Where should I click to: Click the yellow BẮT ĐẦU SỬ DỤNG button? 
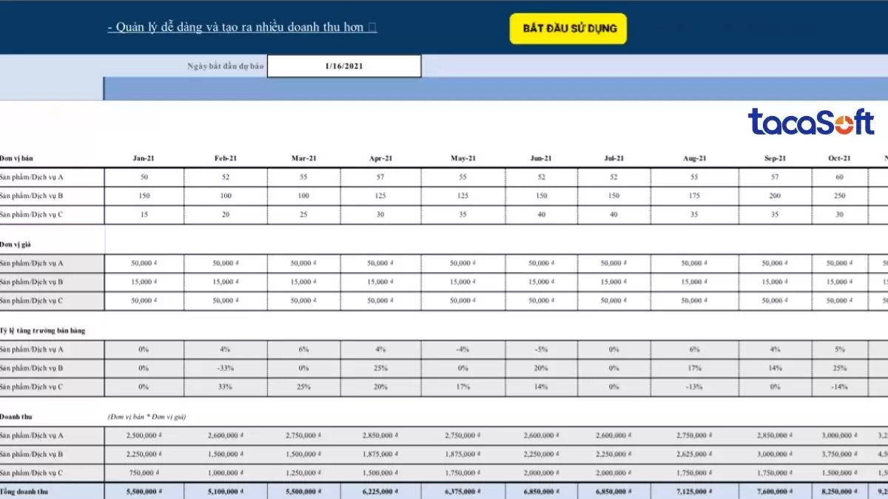(x=568, y=29)
